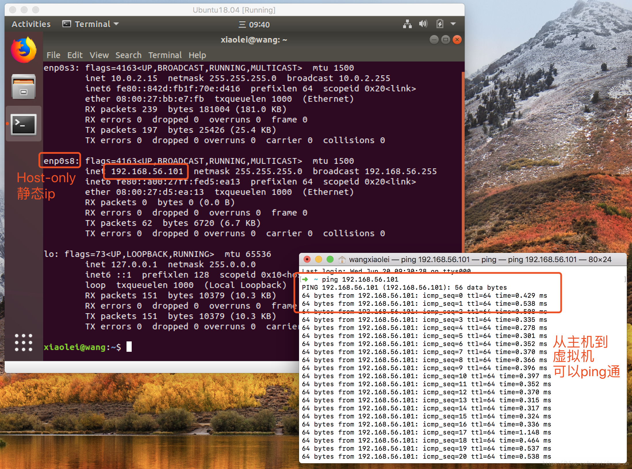Open the Activities overview
632x469 pixels.
[x=31, y=24]
